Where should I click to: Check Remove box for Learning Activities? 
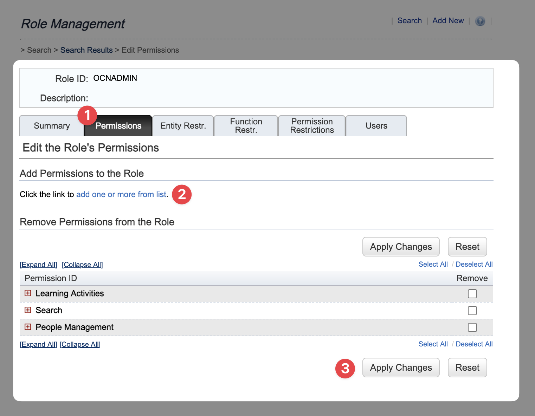(472, 294)
